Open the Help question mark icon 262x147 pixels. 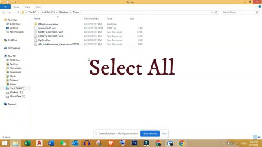click(260, 7)
